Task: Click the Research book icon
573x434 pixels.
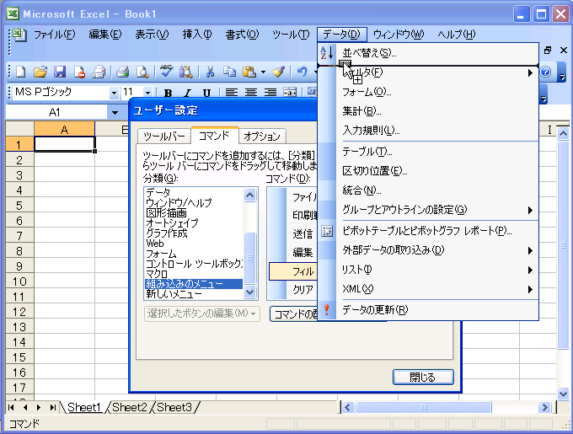Action: [186, 72]
